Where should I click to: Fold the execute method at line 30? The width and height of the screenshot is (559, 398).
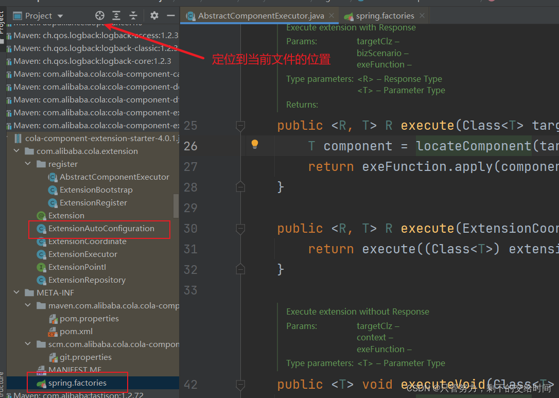241,228
